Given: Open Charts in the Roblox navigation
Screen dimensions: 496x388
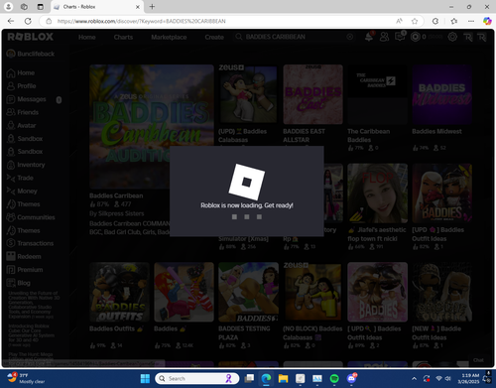Looking at the screenshot, I should click(123, 37).
